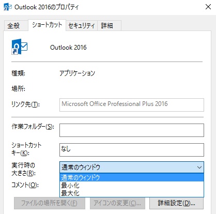Screen dimensions: 216x214
Task: Close the Outlook 2016 properties dialog
Action: [208, 7]
